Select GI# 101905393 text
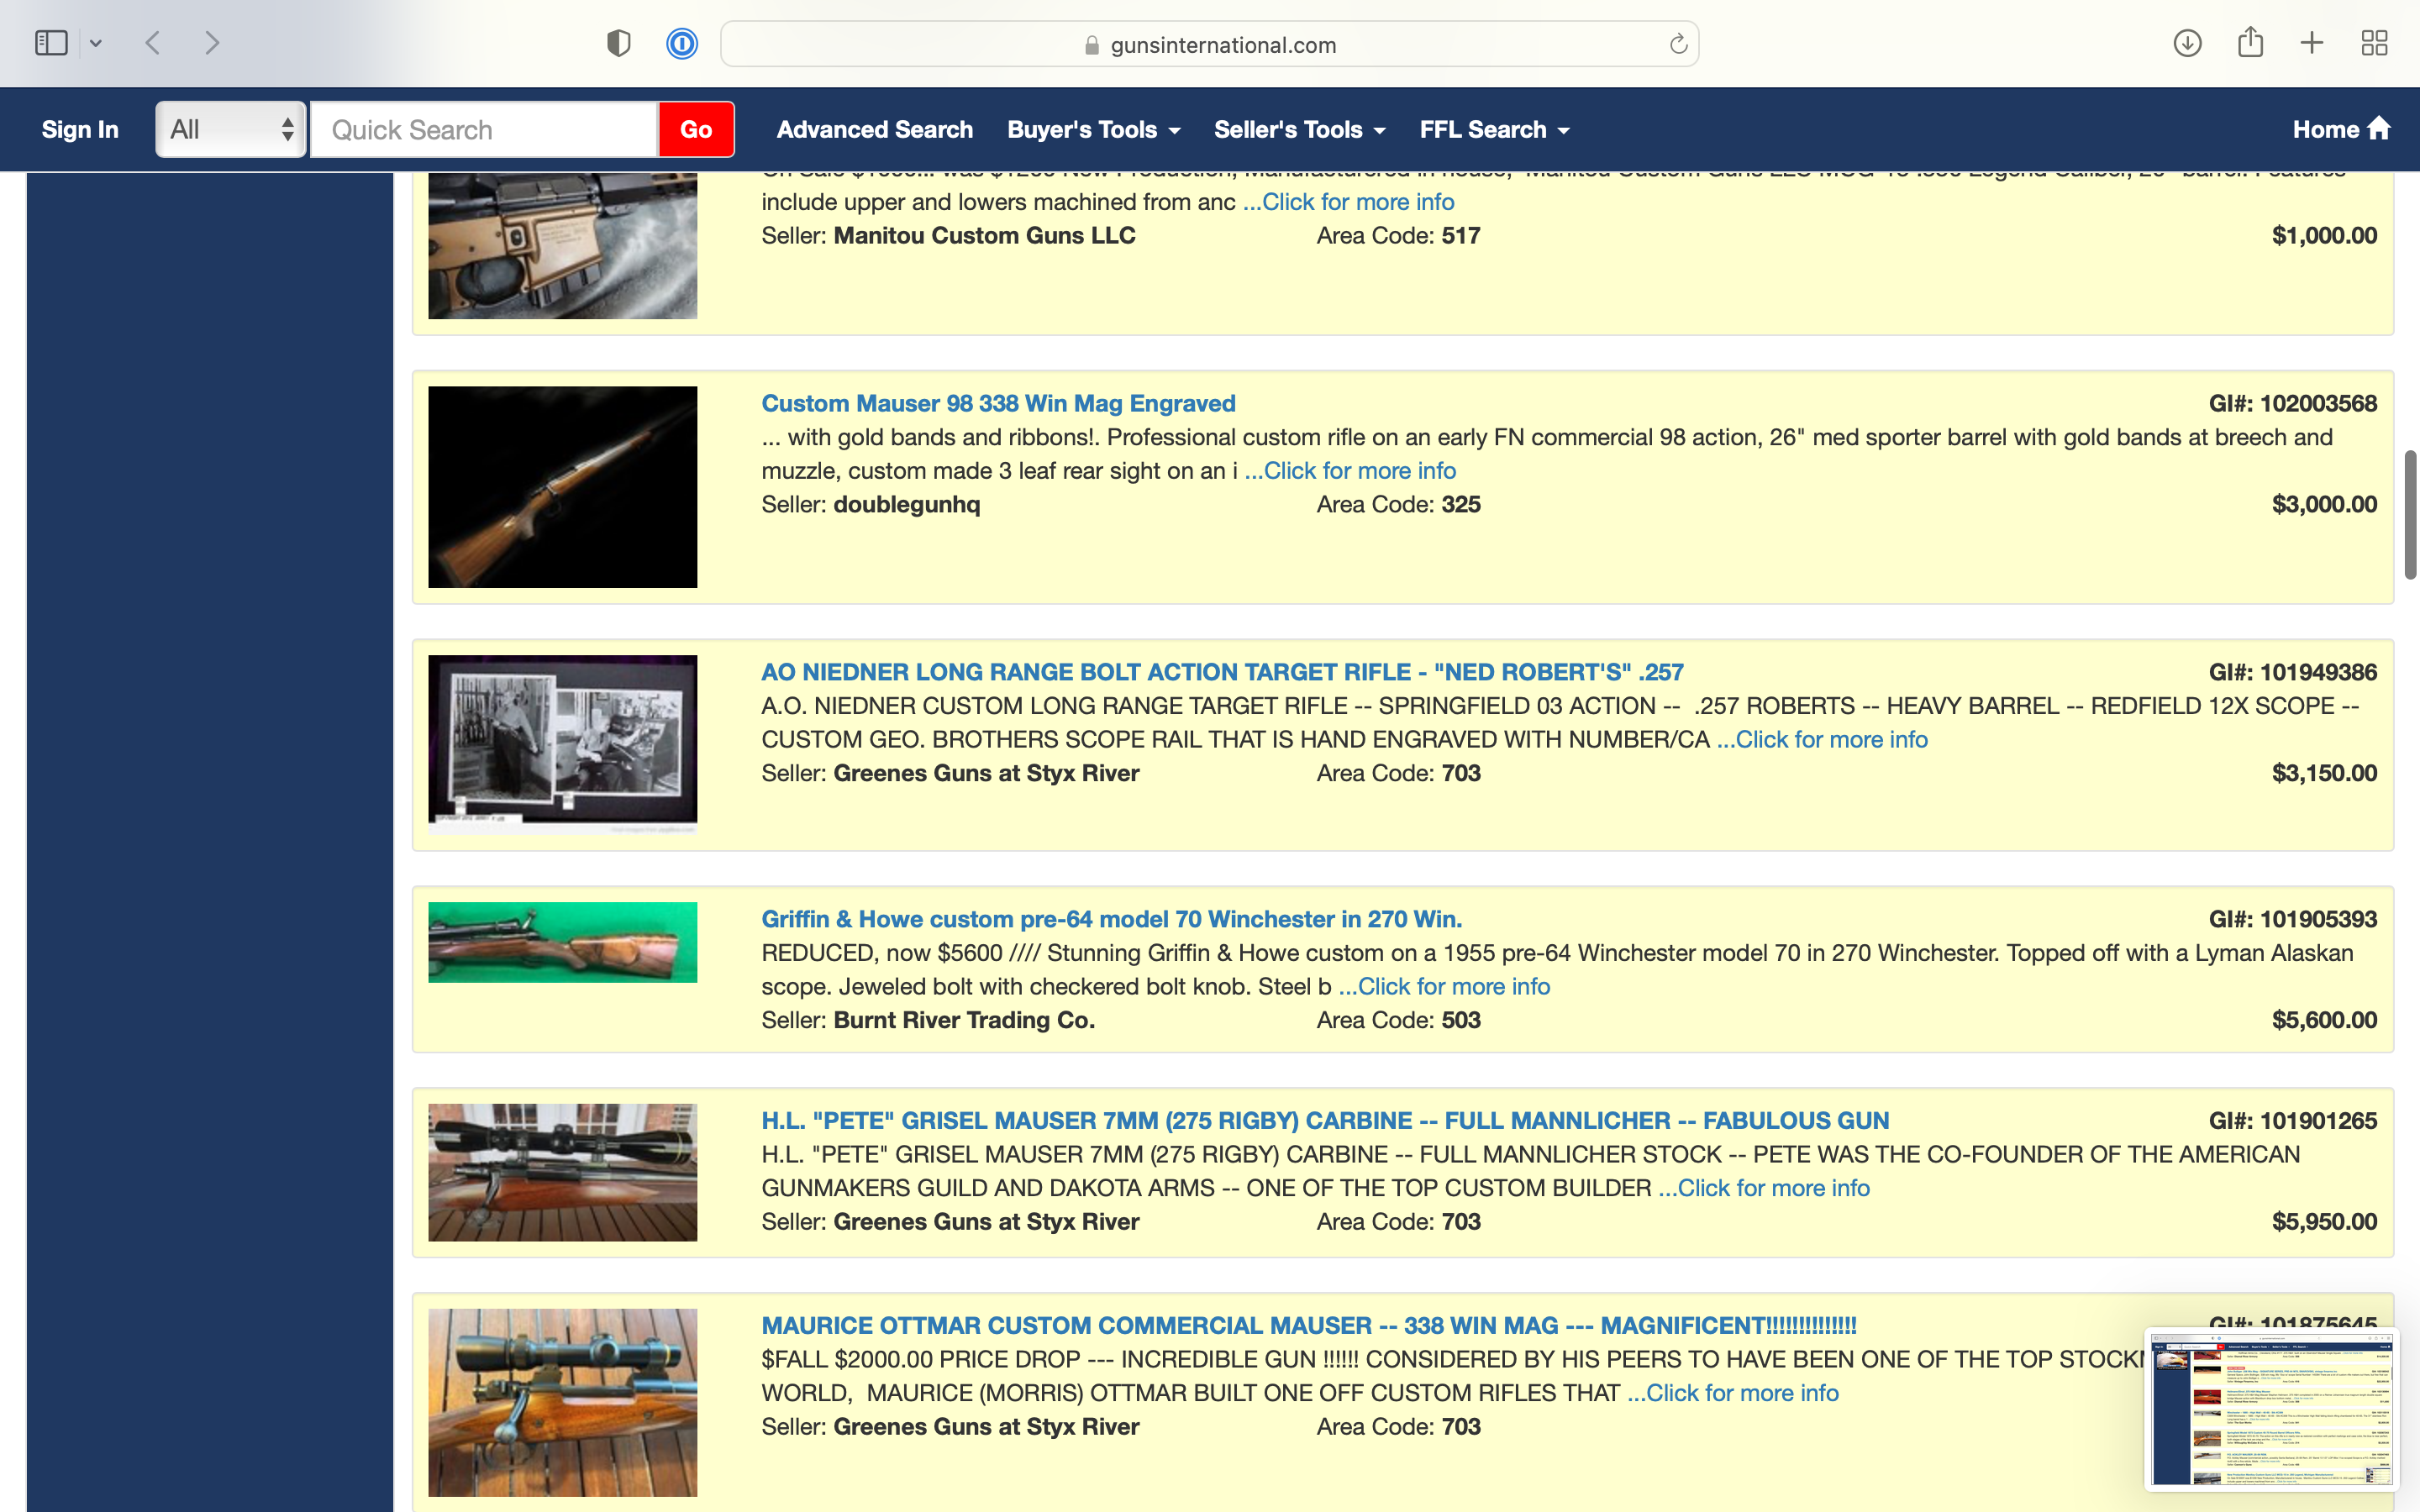 [2293, 919]
